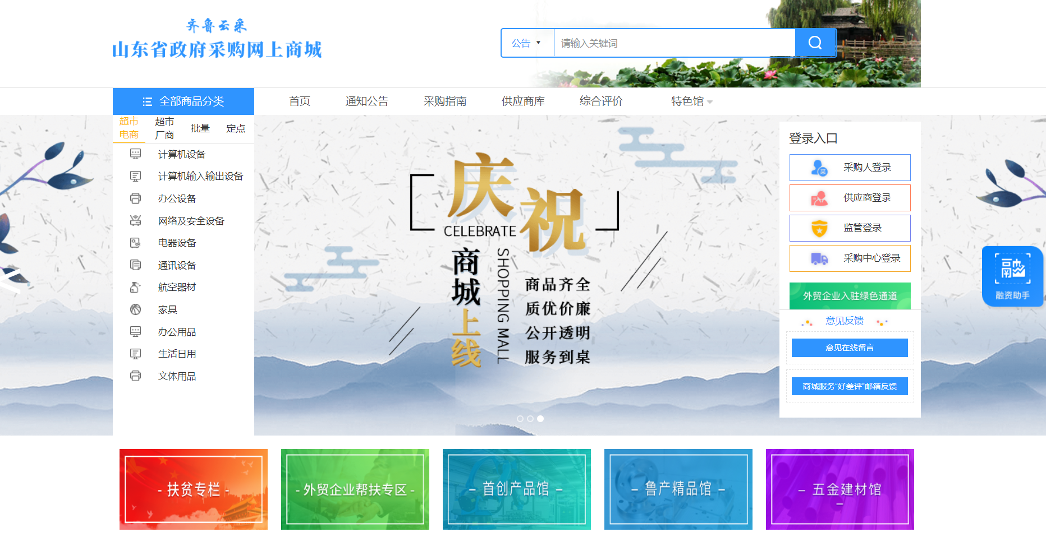Click the icon next to 计算机输入输出设备
Image resolution: width=1046 pixels, height=537 pixels.
click(135, 176)
